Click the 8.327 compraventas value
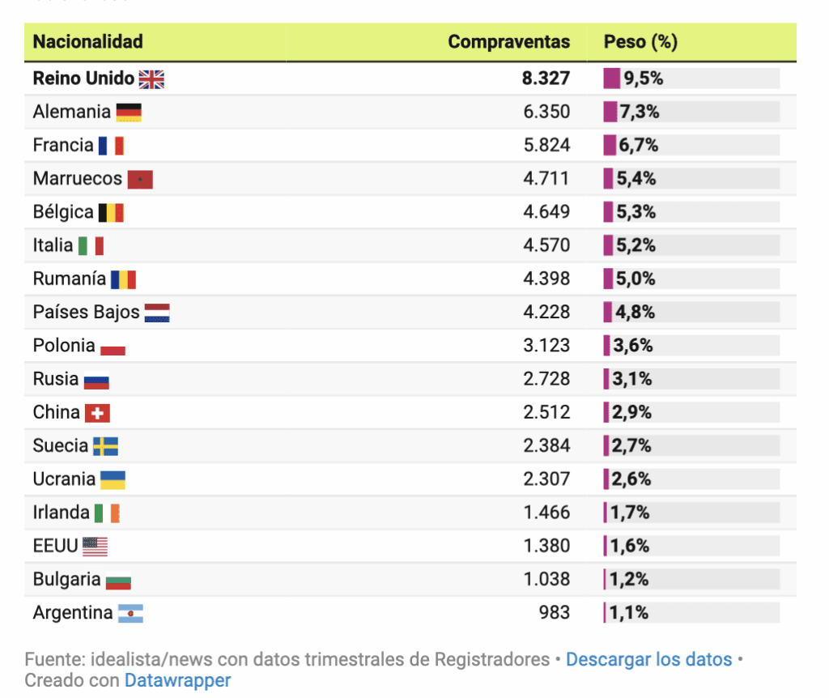The image size is (829, 698). coord(546,79)
